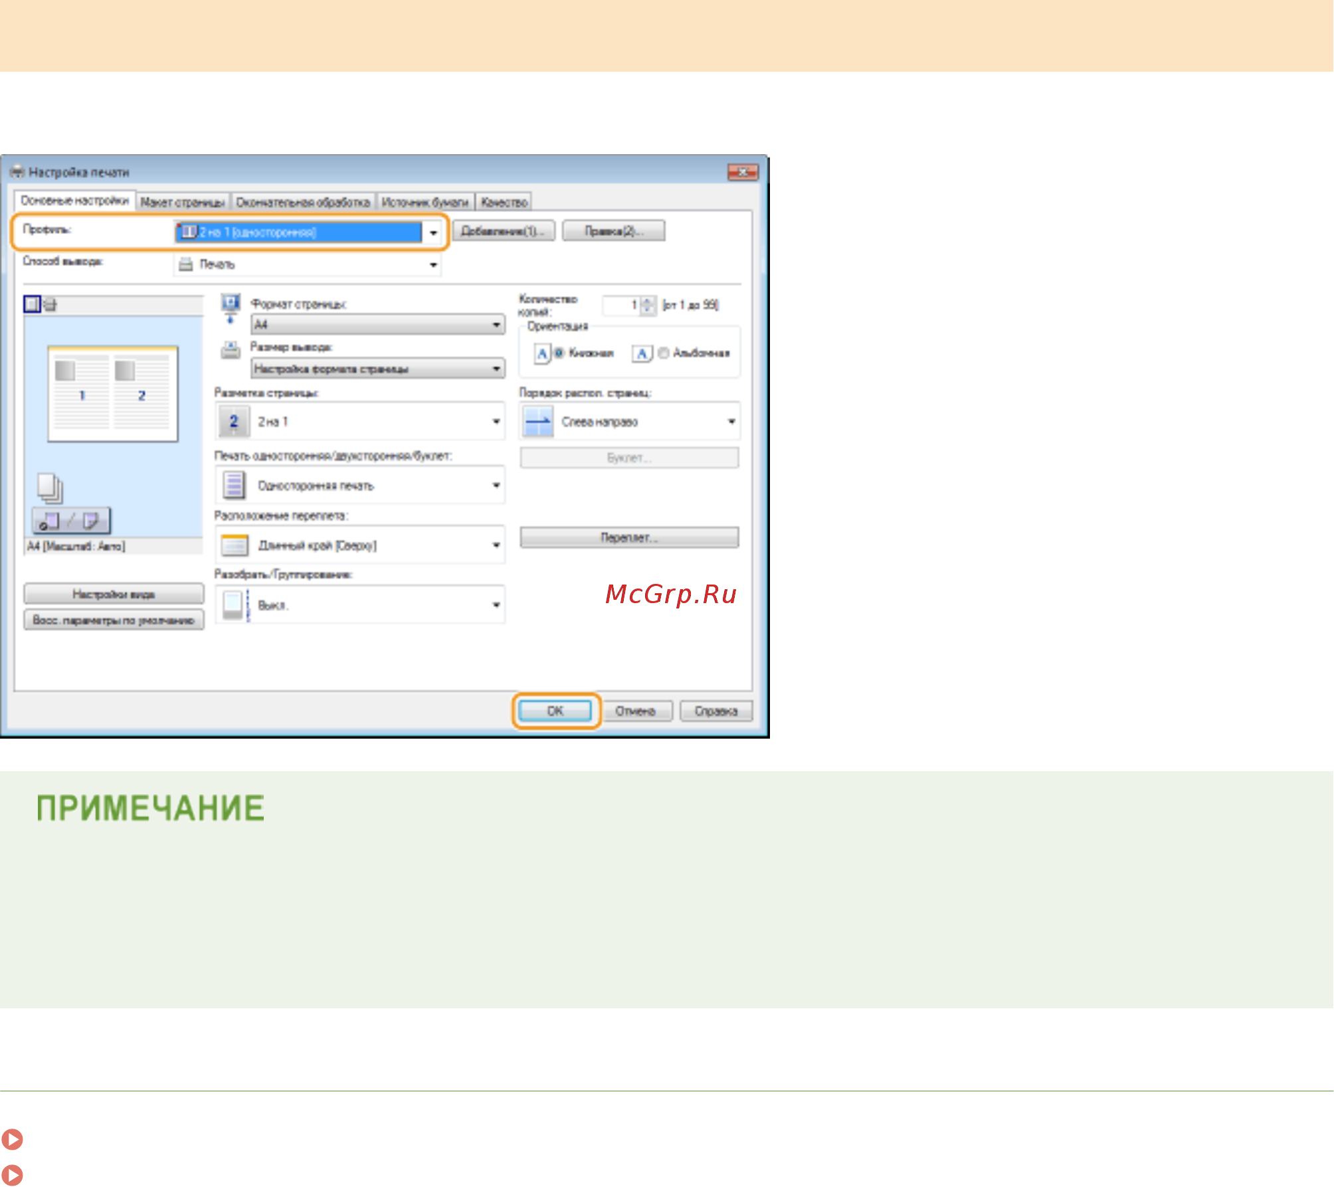Click the left-to-right page order icon
Image resolution: width=1334 pixels, height=1187 pixels.
538,422
